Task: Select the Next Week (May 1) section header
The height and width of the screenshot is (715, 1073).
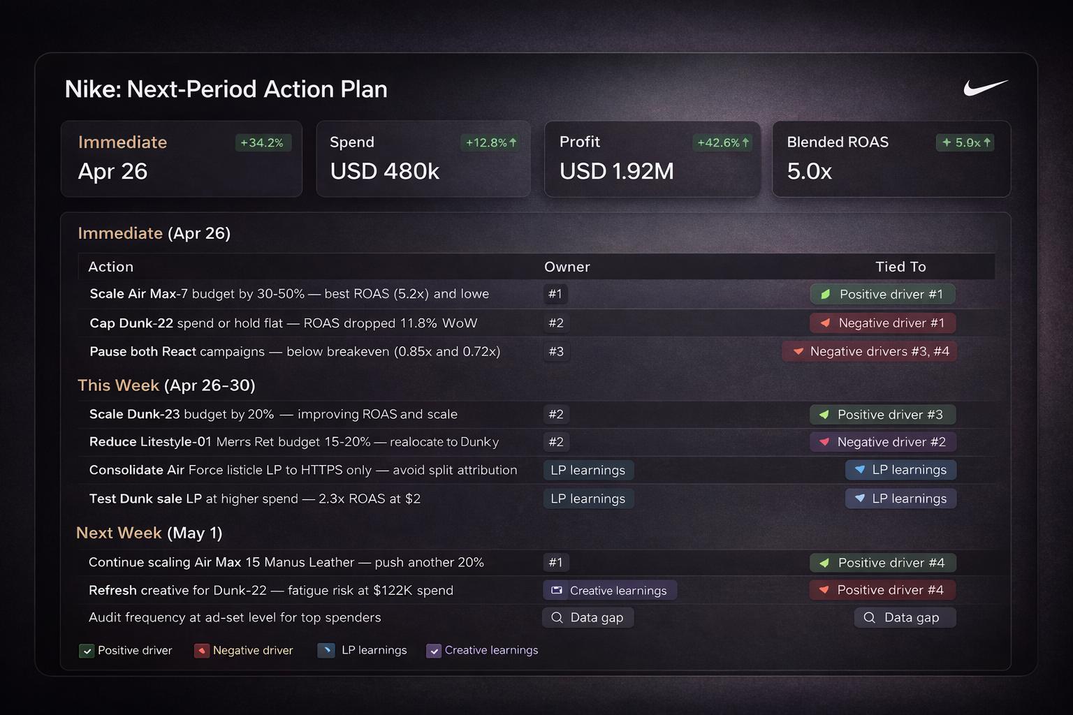Action: [x=149, y=533]
